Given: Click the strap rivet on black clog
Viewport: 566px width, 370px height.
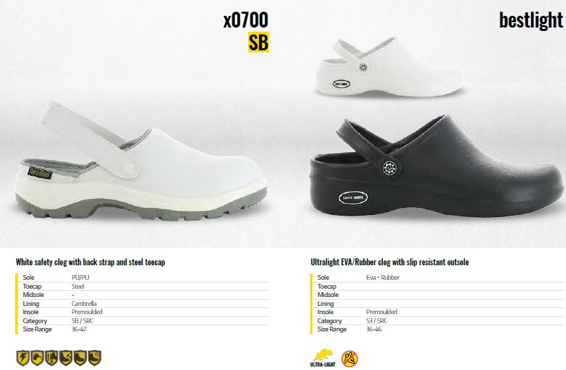Looking at the screenshot, I should click(x=390, y=168).
